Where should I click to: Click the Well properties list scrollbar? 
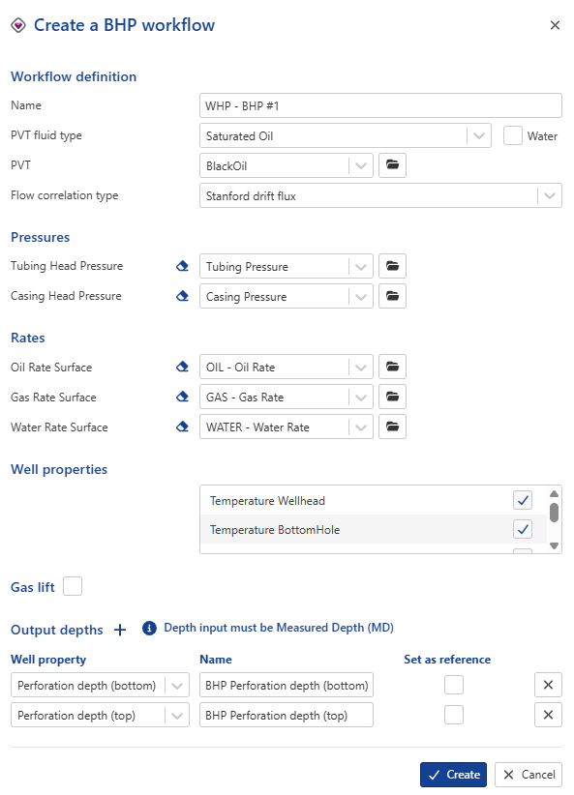[554, 513]
